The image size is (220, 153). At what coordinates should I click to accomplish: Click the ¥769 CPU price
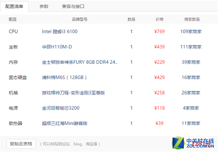[159, 31]
